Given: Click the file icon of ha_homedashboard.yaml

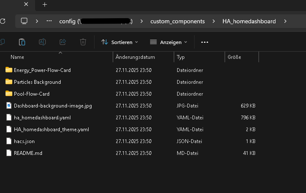Looking at the screenshot, I should pos(9,117).
